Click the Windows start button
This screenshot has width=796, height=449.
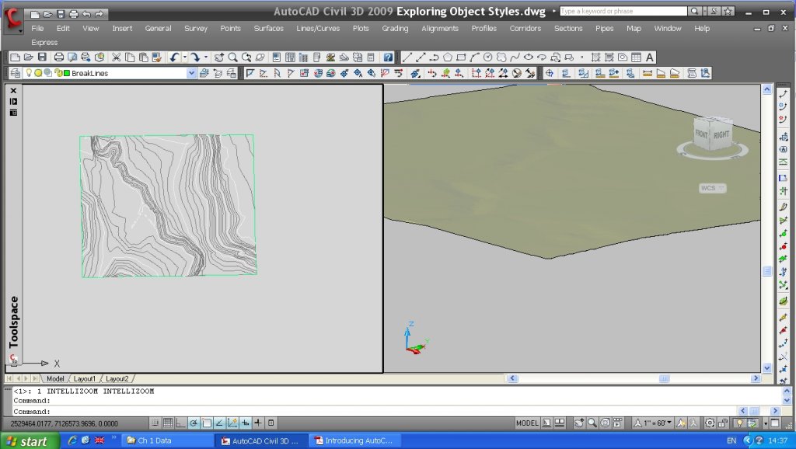click(x=29, y=441)
